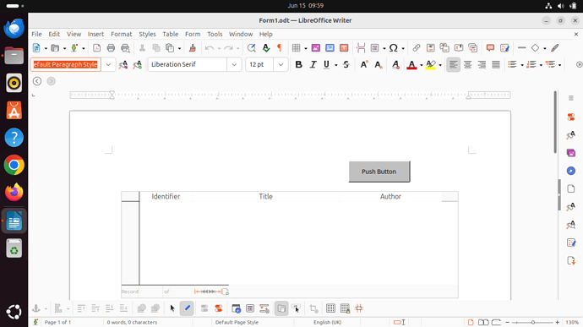Apply yellow highlighting color
This screenshot has width=583, height=327.
tap(431, 65)
